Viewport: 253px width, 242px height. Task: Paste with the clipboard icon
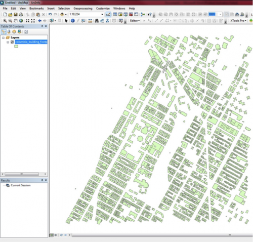[38, 15]
